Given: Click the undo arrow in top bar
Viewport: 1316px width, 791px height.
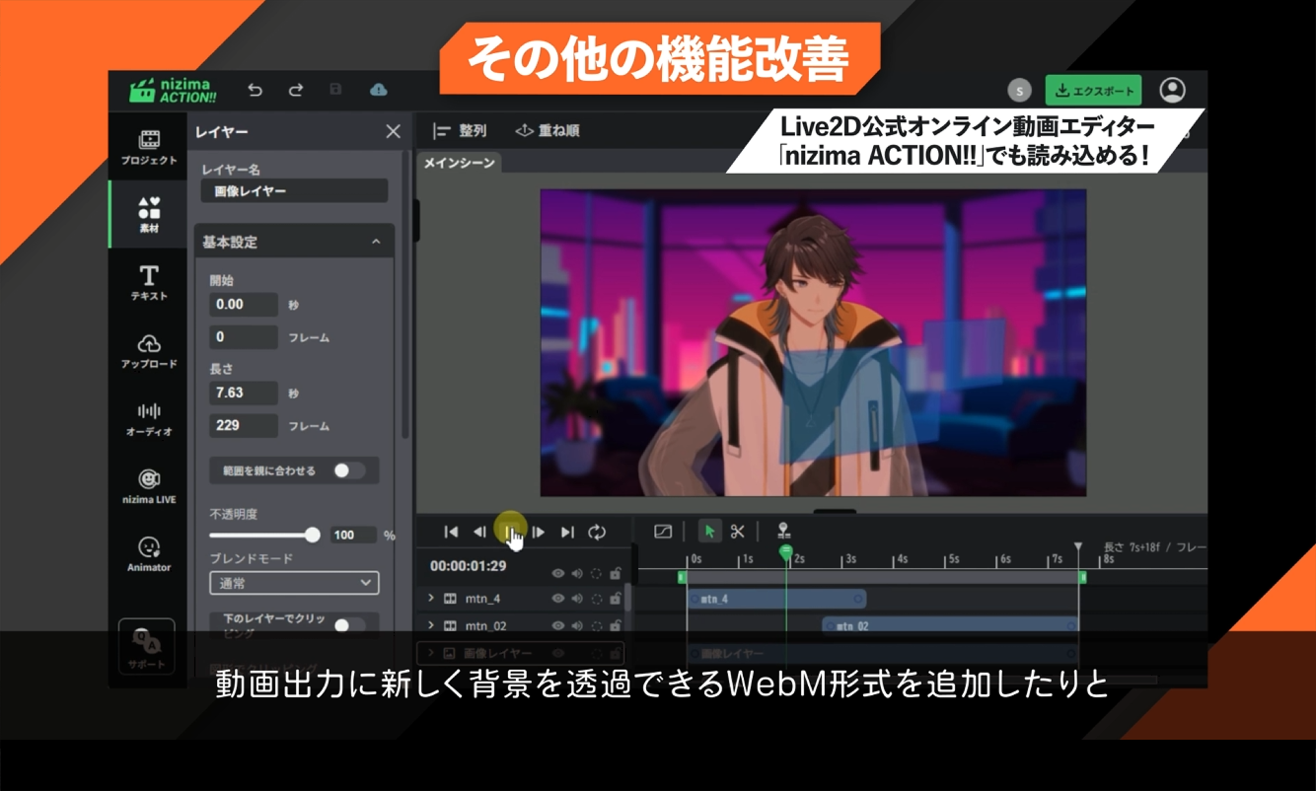Looking at the screenshot, I should [x=256, y=90].
